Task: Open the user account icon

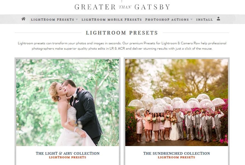Action: click(218, 19)
